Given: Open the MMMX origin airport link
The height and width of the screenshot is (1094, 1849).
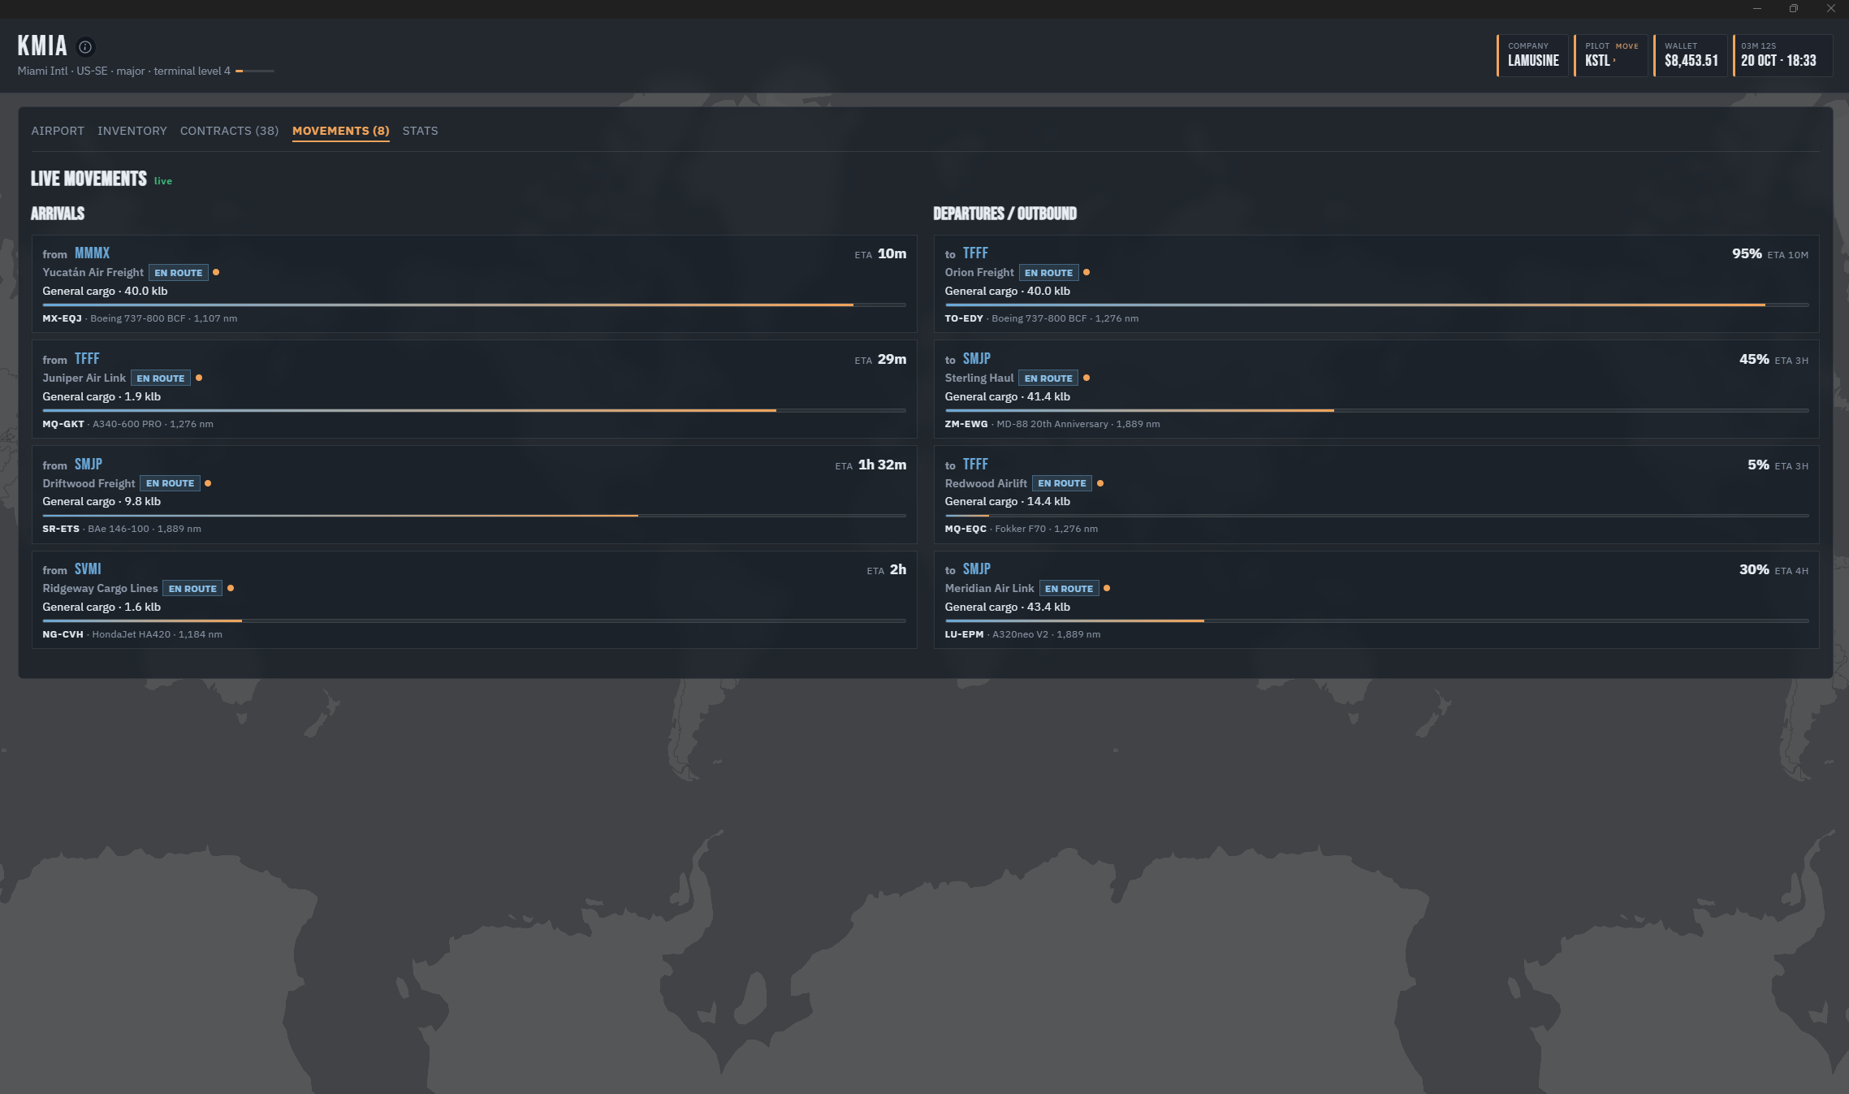Looking at the screenshot, I should (92, 253).
